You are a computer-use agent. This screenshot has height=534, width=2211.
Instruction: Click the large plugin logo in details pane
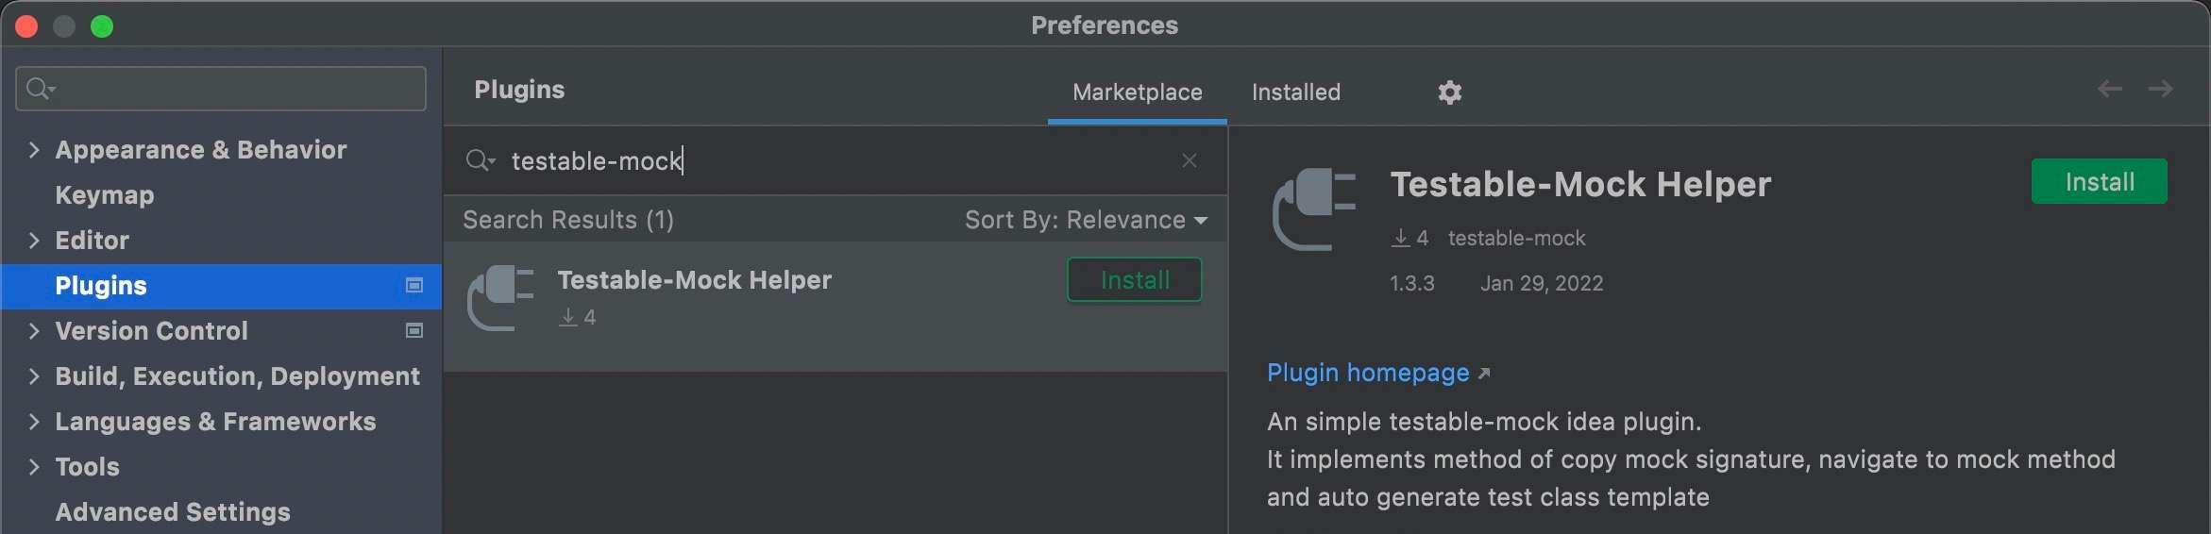1314,209
